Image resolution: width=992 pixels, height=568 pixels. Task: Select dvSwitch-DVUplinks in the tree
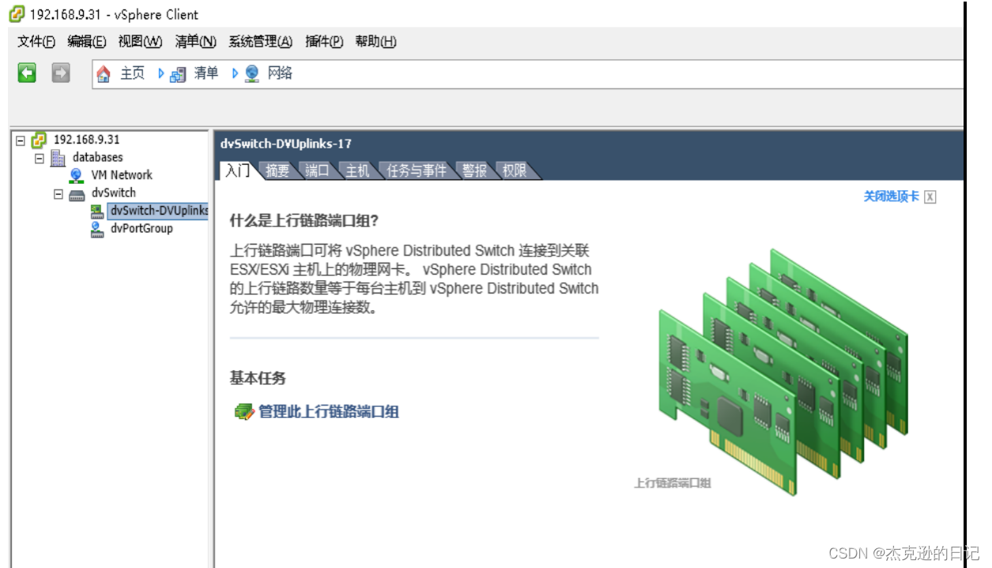tap(159, 211)
